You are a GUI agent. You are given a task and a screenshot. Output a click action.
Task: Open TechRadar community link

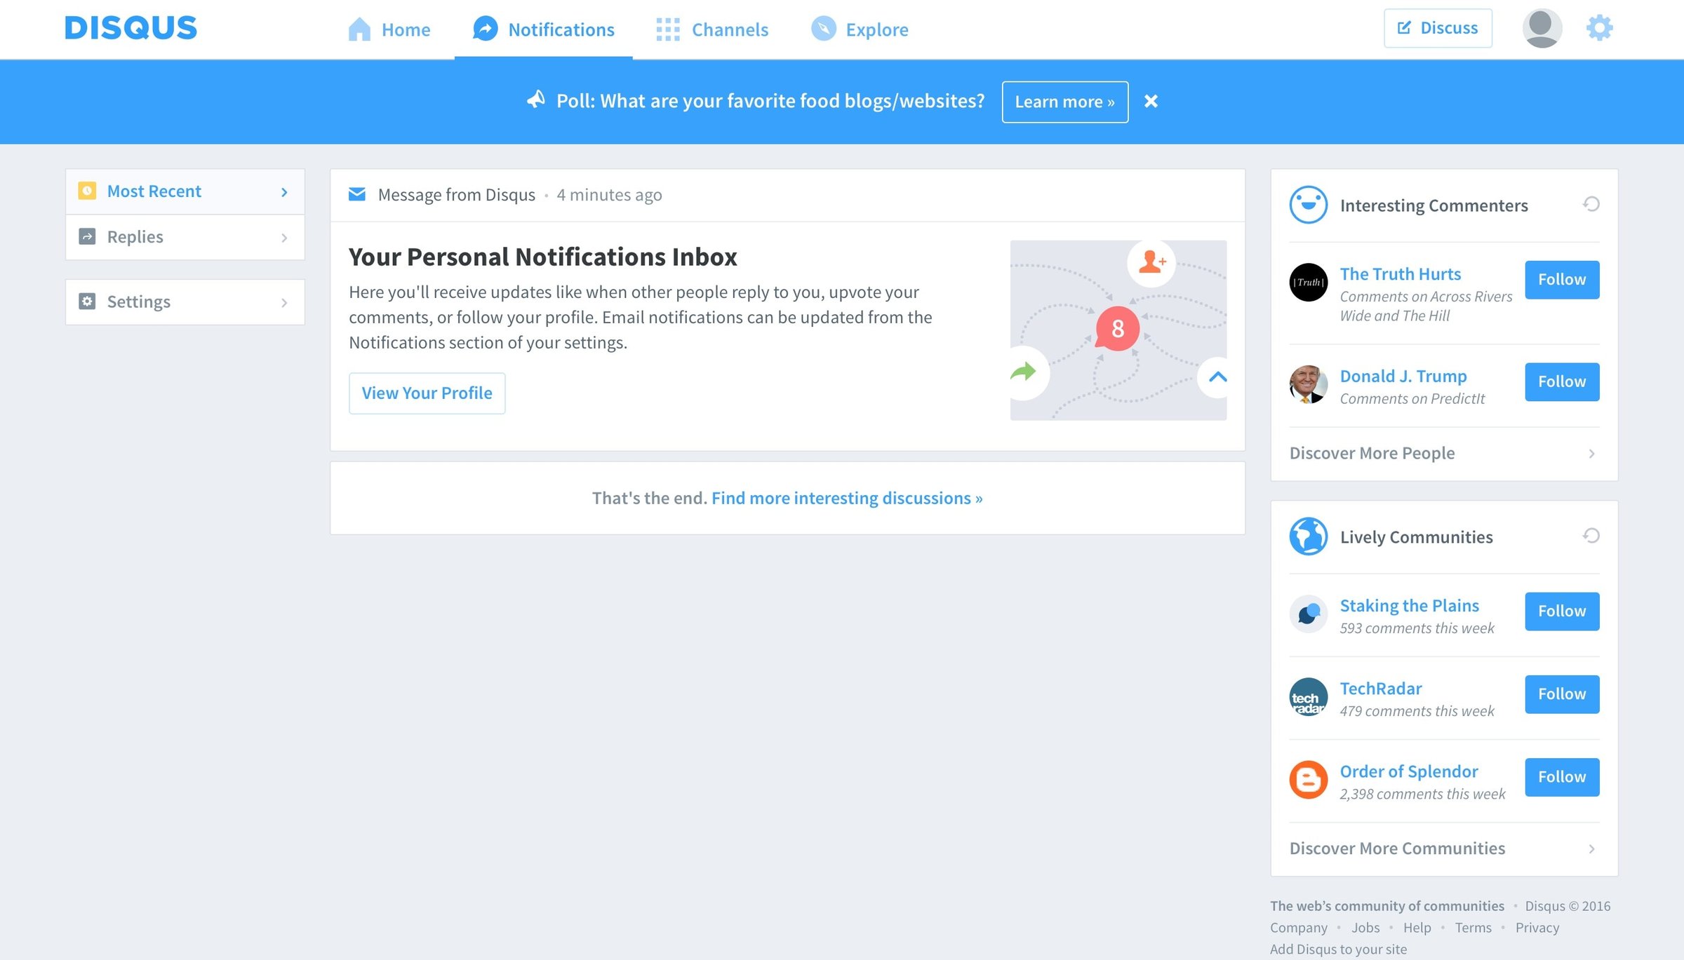tap(1381, 688)
